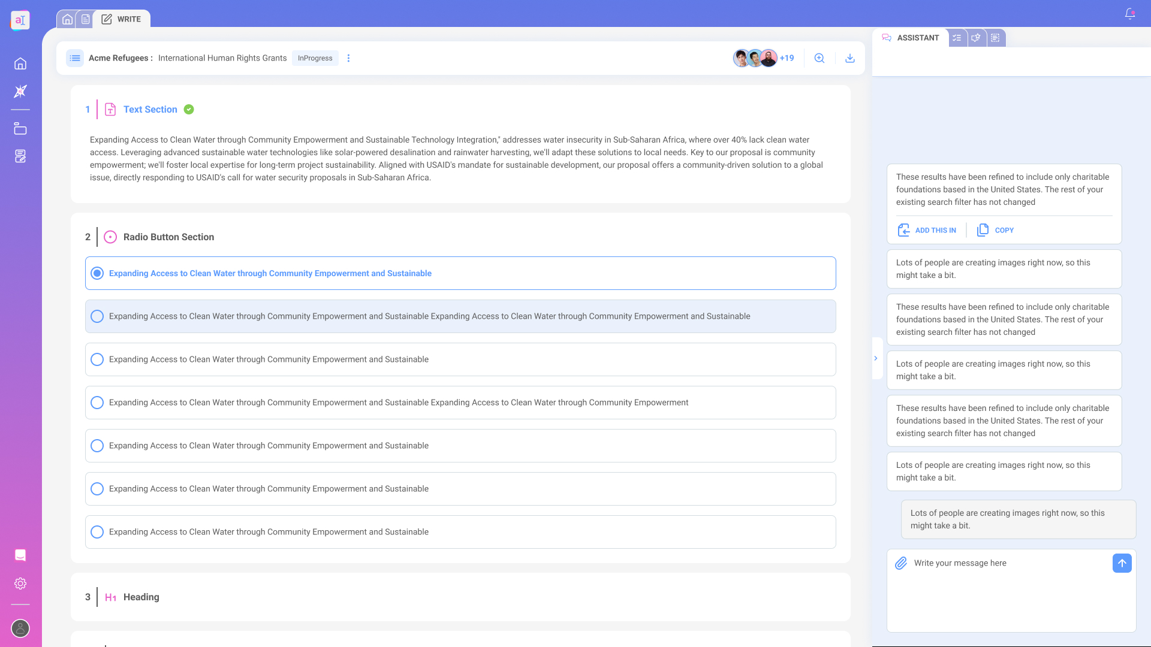Expand the +19 collaborators list
Screen dimensions: 1151x647
point(787,58)
